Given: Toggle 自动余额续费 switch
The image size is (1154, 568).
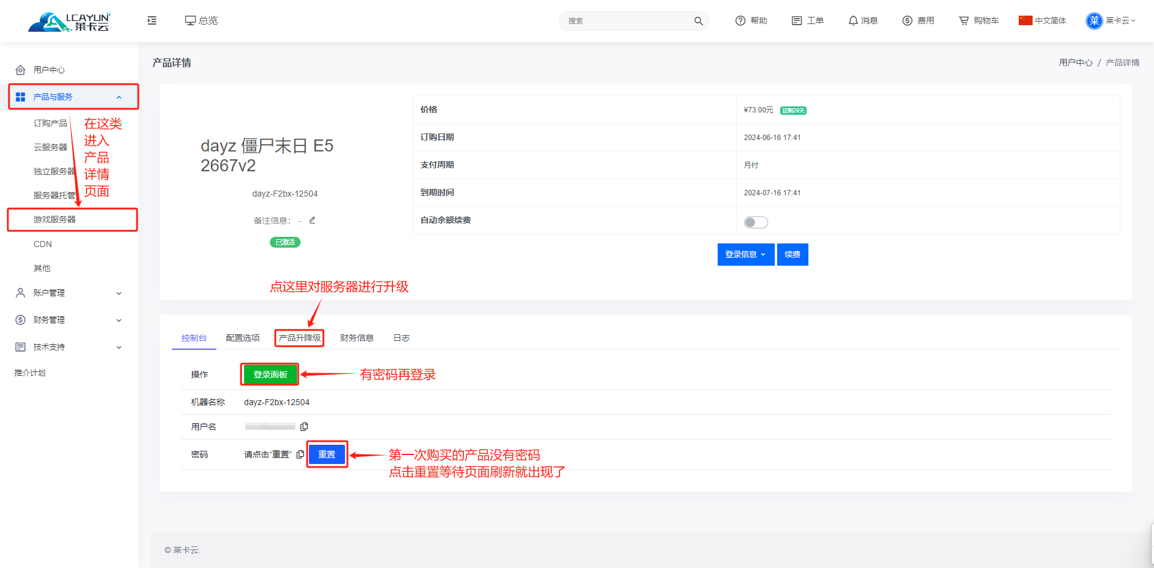Looking at the screenshot, I should [x=756, y=222].
